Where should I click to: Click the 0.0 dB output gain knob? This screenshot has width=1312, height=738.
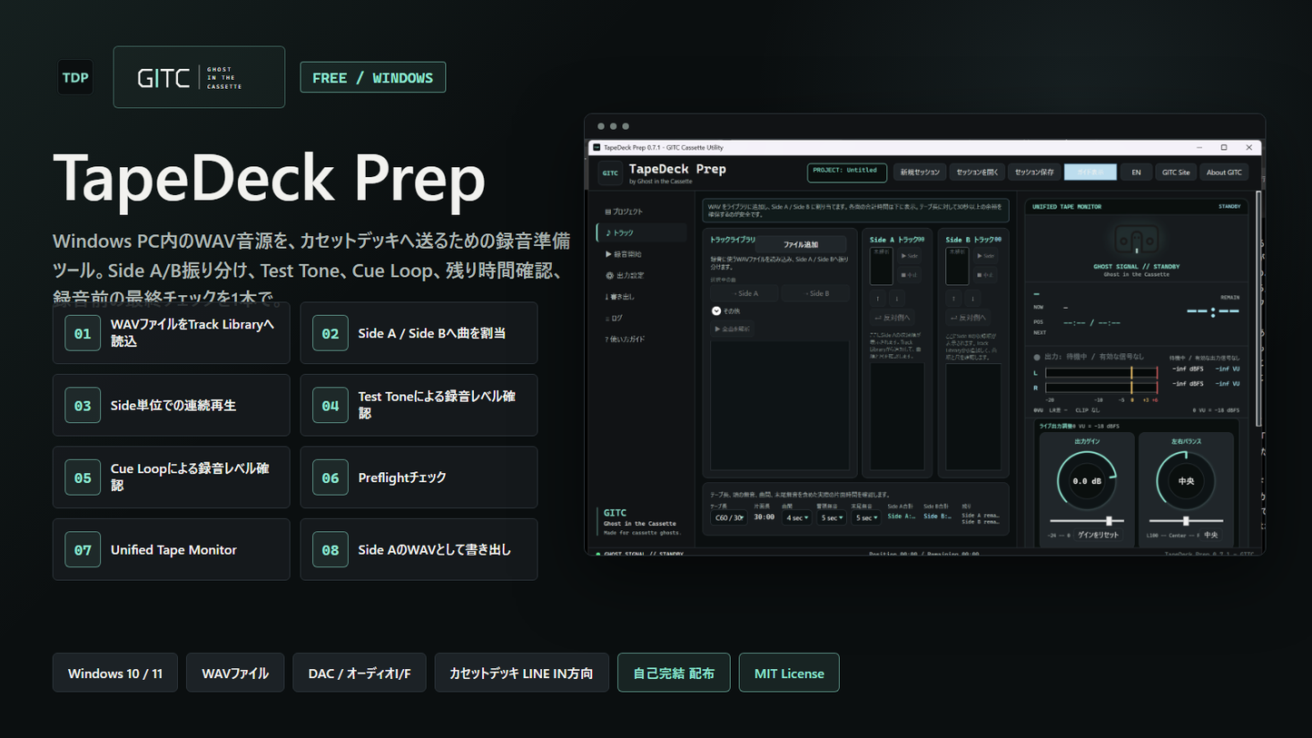(1087, 480)
